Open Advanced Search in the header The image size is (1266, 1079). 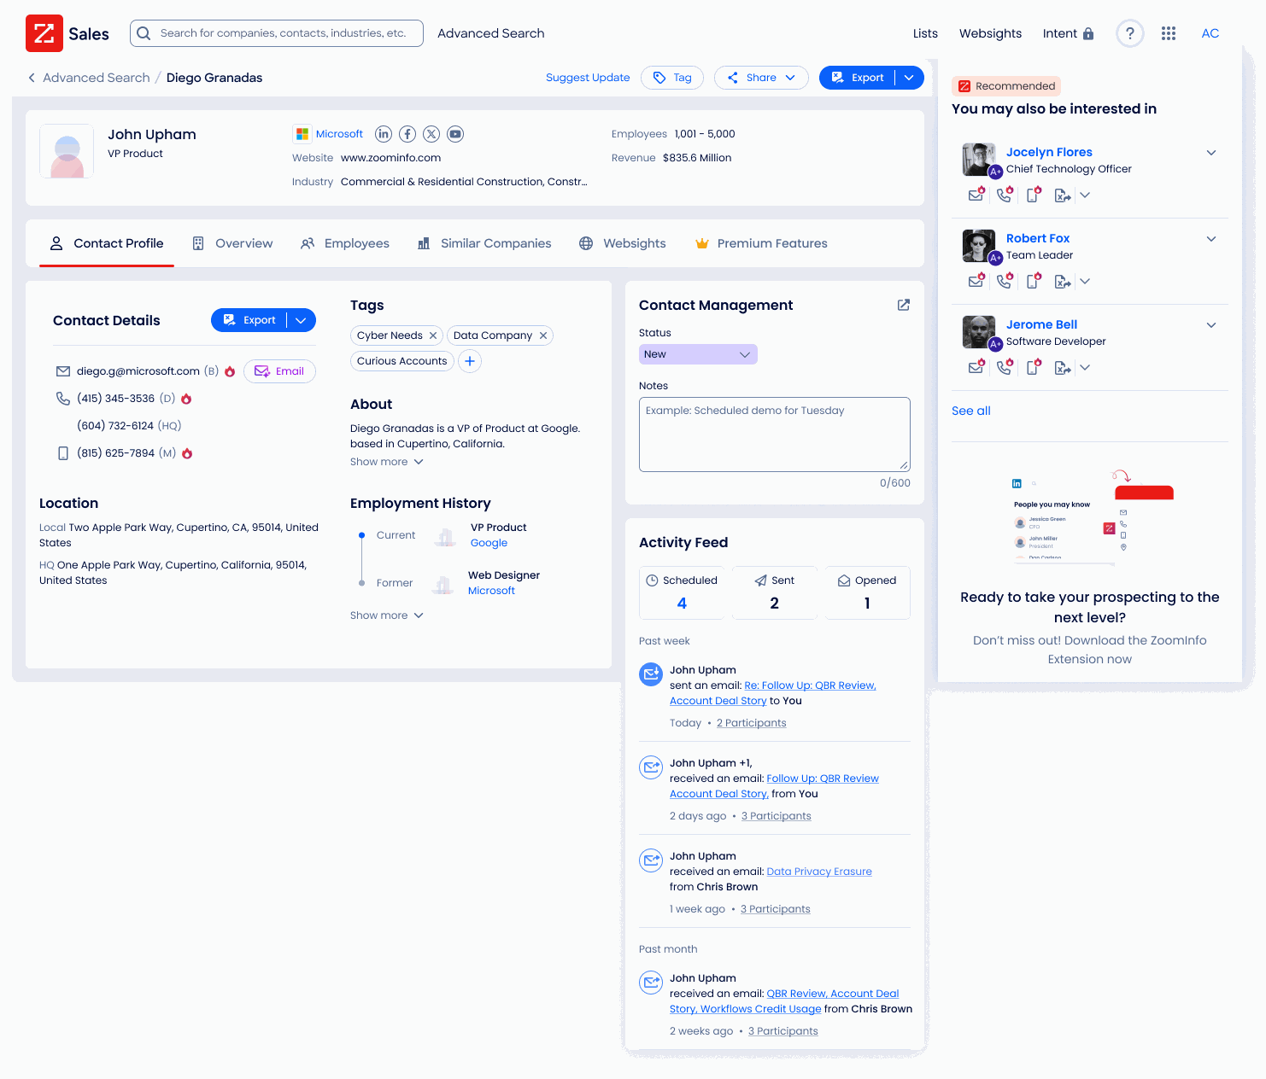tap(491, 33)
